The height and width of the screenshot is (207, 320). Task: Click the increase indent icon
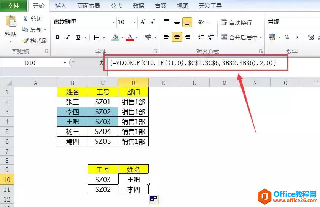click(x=211, y=37)
